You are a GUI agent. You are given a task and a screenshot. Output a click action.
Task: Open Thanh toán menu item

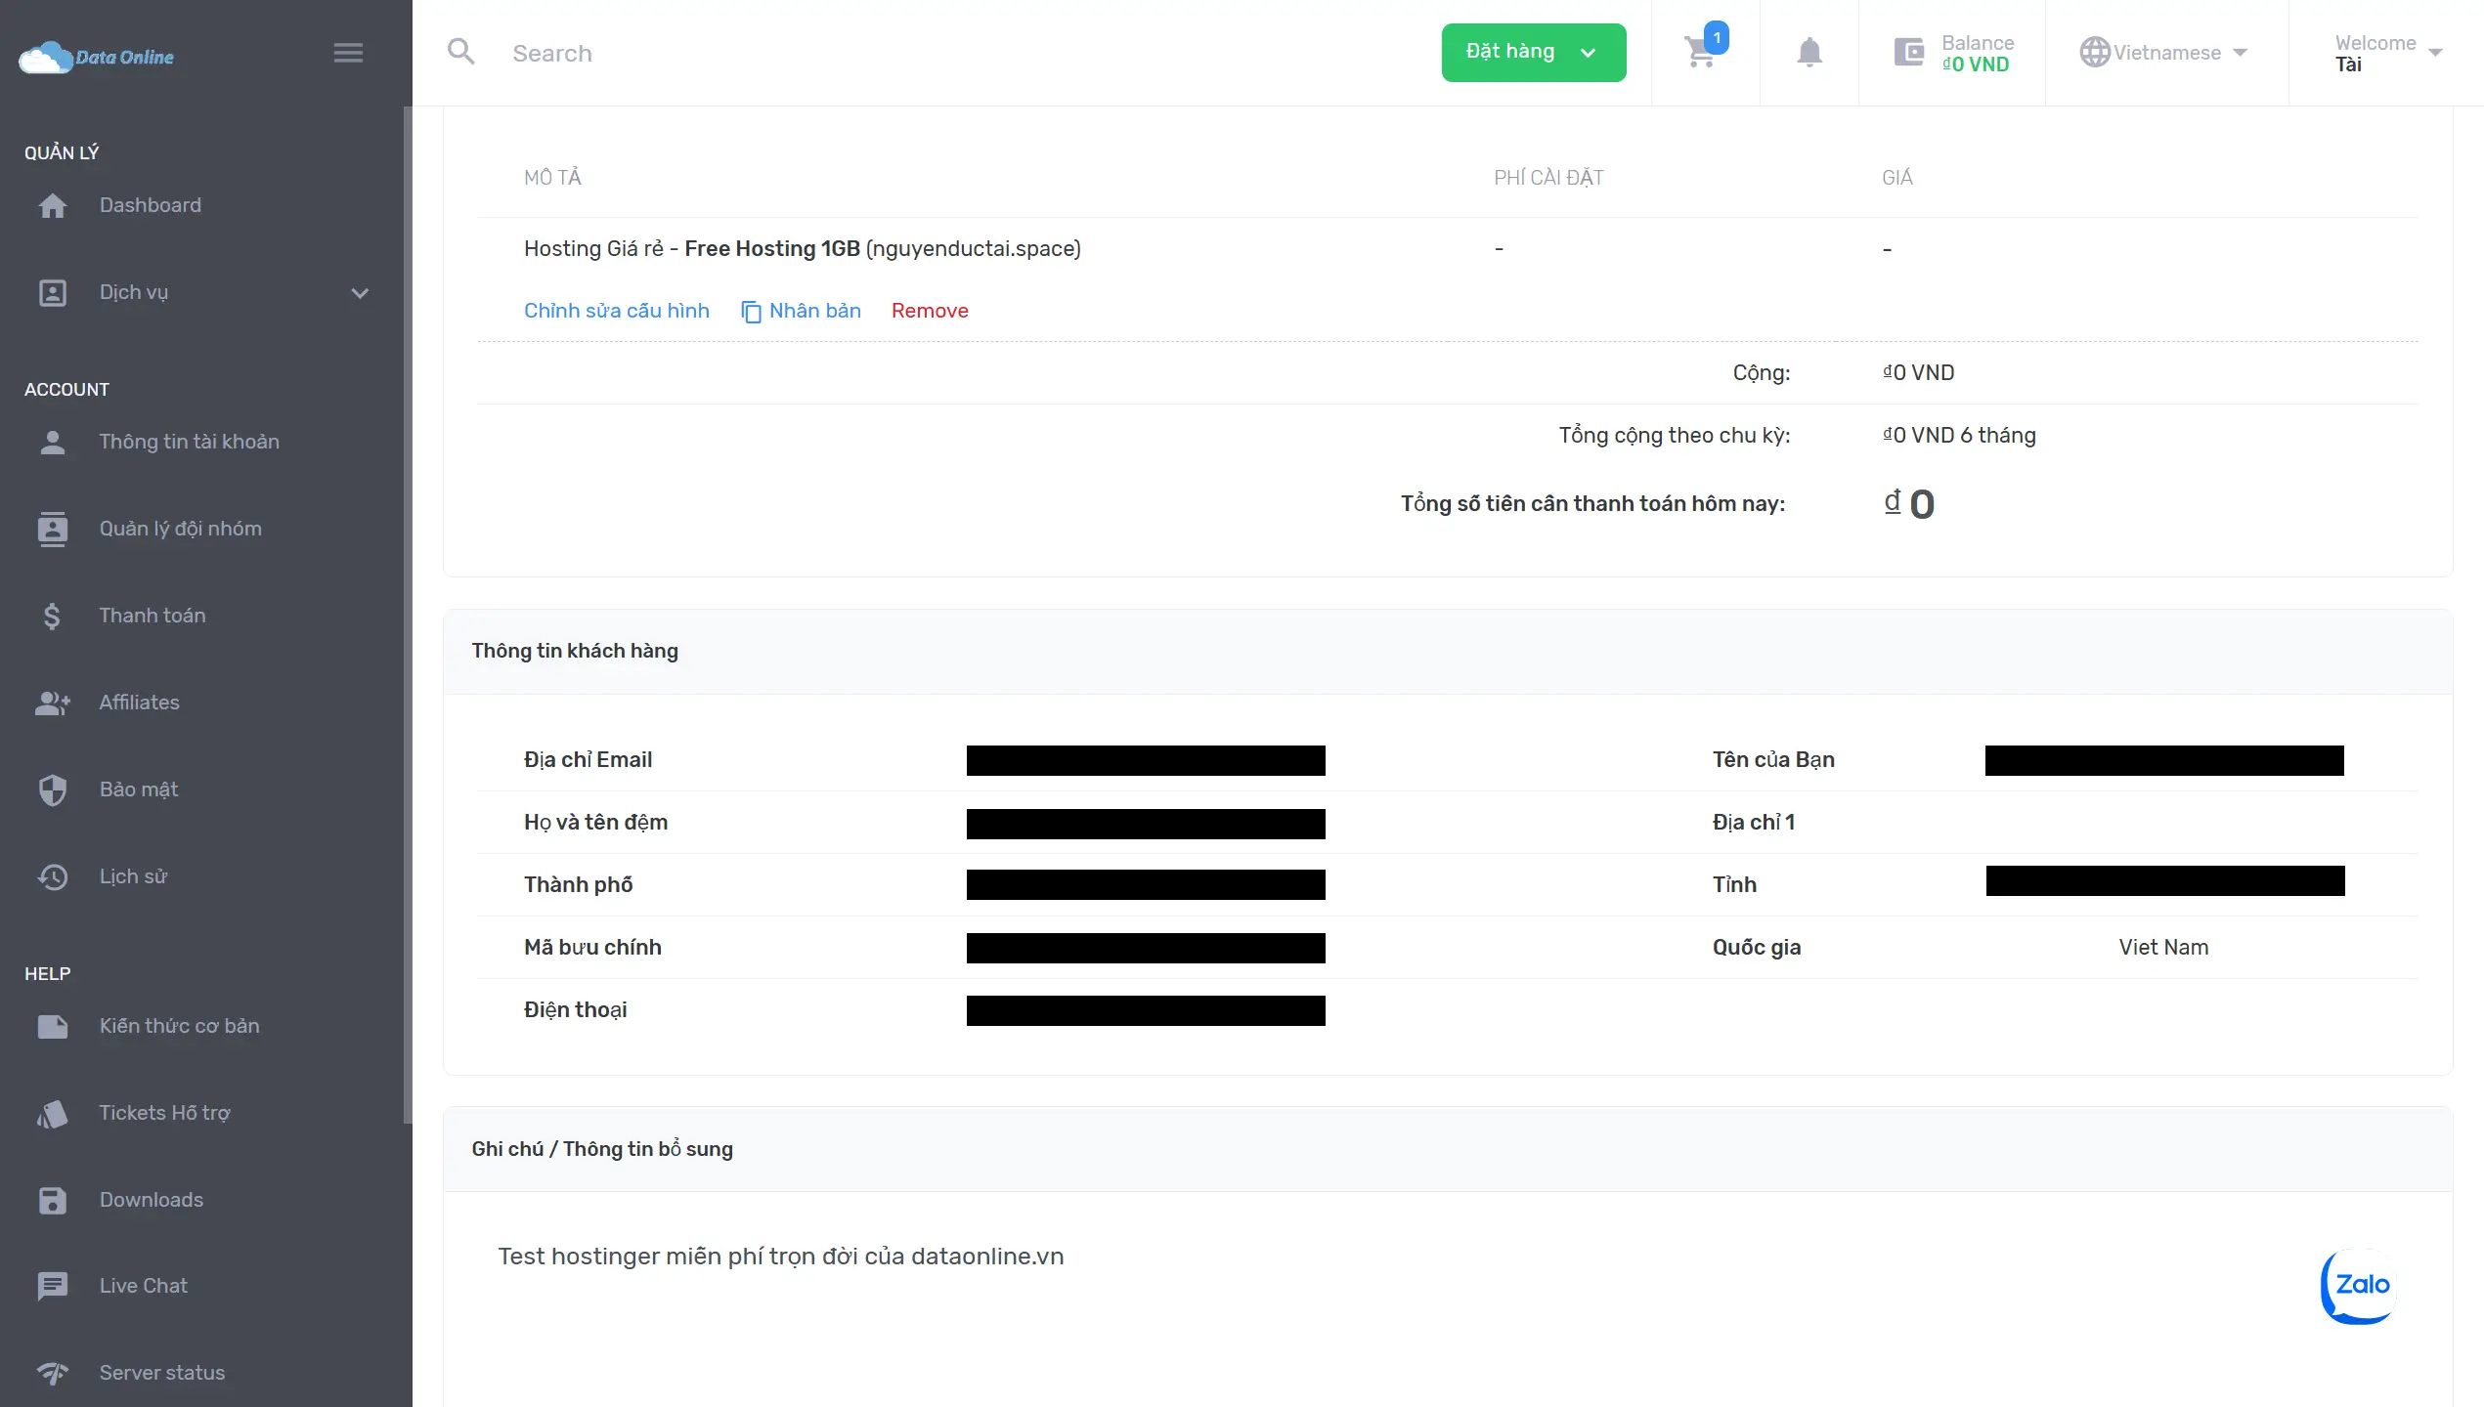(153, 616)
